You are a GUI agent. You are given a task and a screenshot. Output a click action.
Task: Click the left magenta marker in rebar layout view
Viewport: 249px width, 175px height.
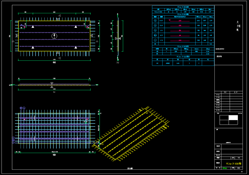(25, 119)
